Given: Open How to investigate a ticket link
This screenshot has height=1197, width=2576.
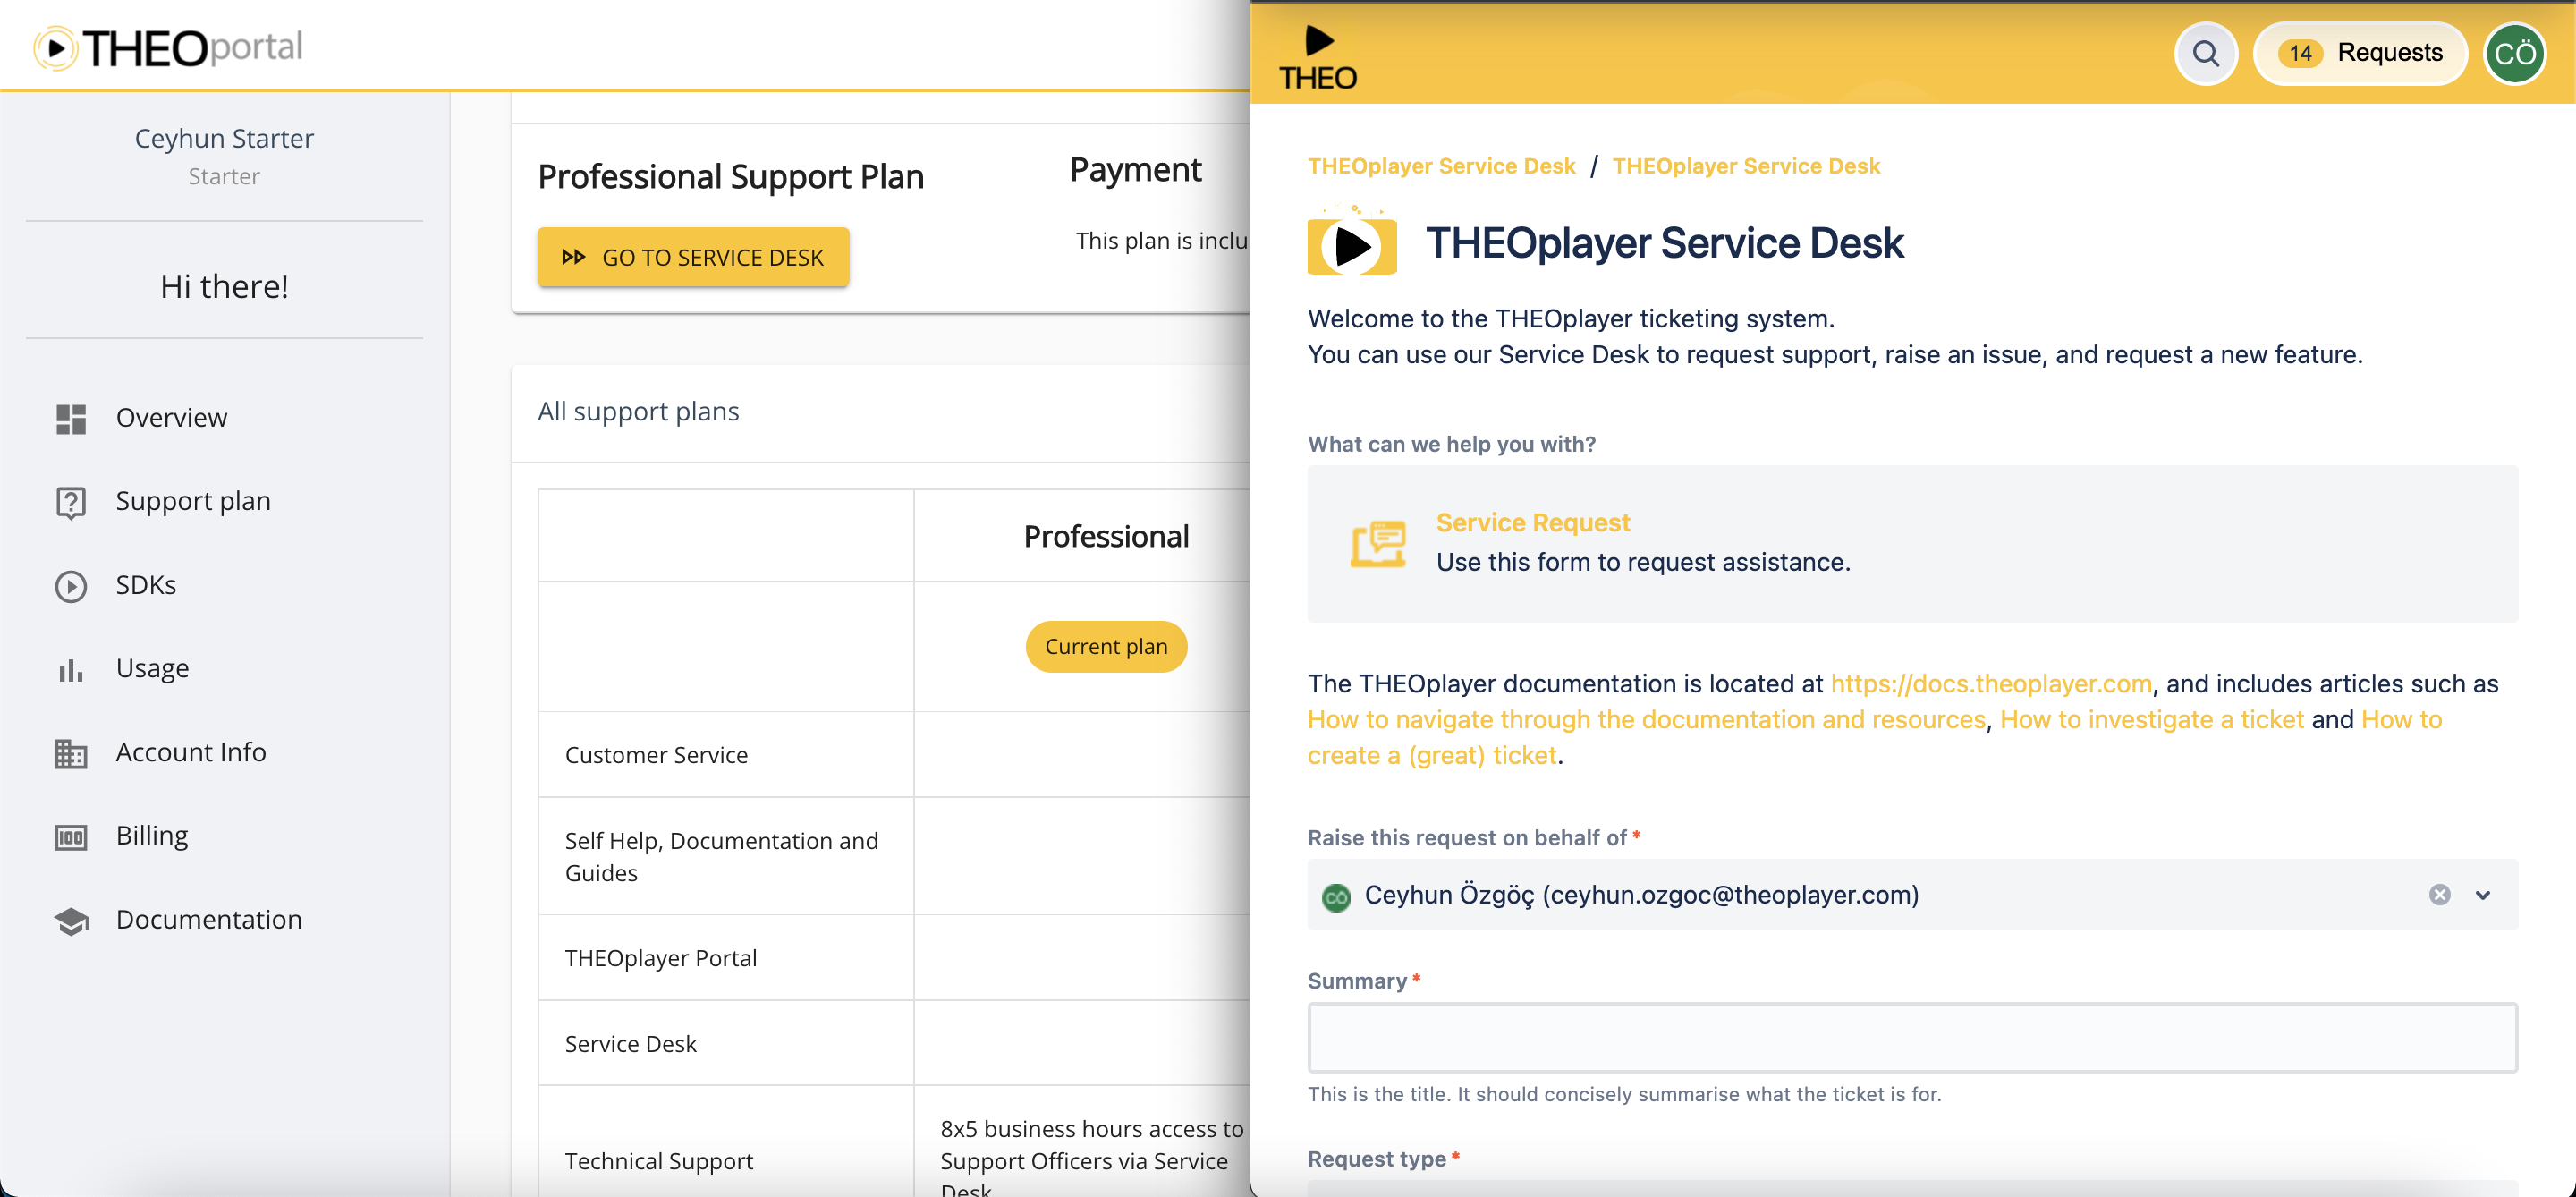Looking at the screenshot, I should tap(2151, 720).
